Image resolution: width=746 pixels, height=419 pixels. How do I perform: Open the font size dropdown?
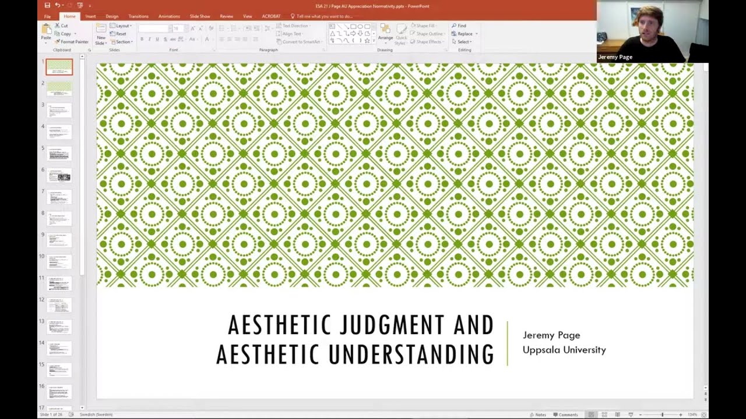pyautogui.click(x=186, y=29)
